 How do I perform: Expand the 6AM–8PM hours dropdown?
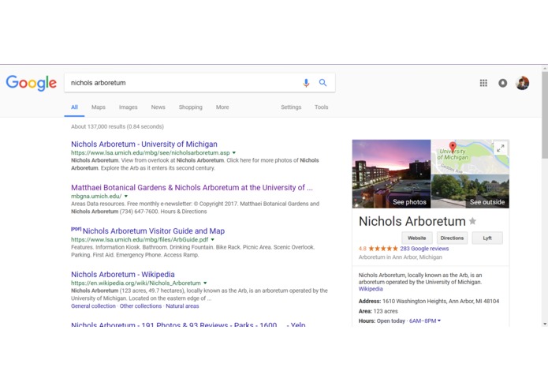coord(425,321)
